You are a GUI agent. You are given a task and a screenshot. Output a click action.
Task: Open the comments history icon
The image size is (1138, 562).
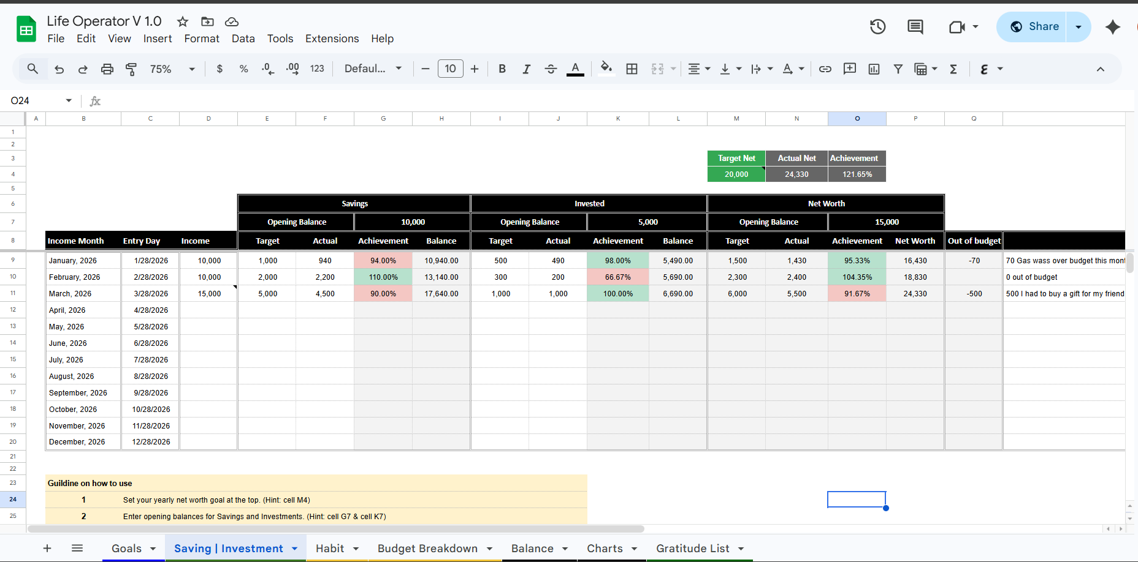click(x=915, y=27)
